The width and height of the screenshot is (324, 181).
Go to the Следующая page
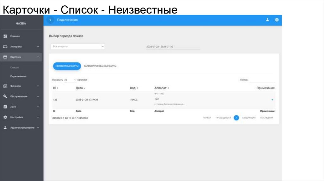[249, 118]
